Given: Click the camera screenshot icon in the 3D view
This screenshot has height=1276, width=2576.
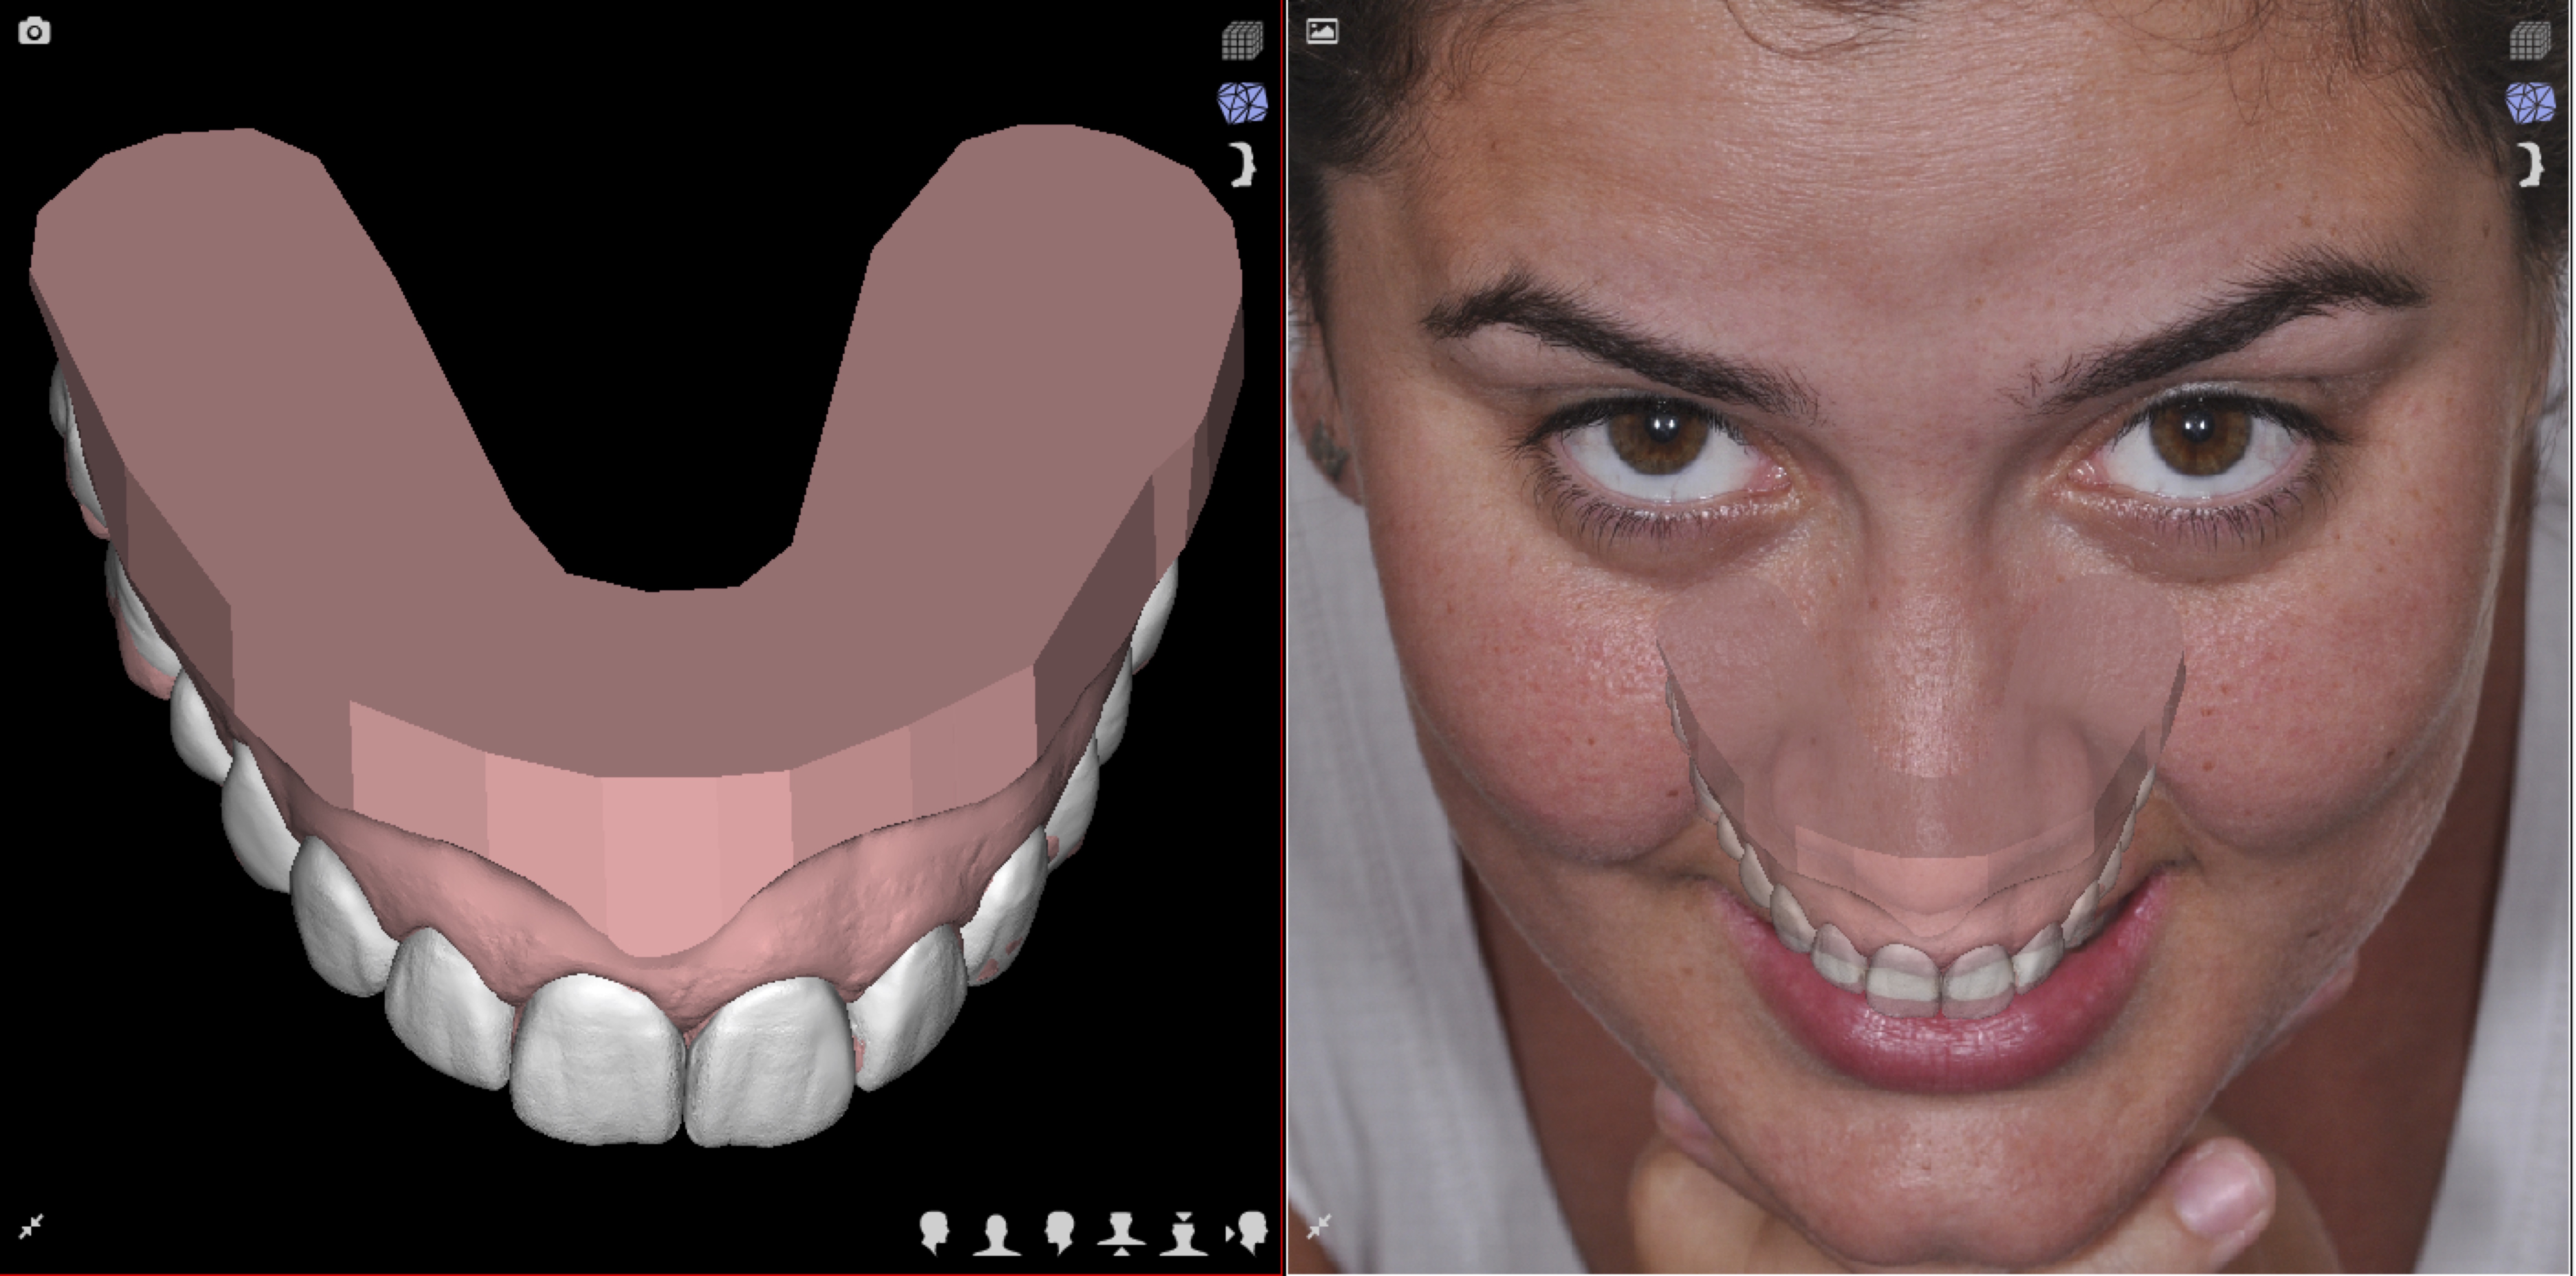Looking at the screenshot, I should point(34,31).
